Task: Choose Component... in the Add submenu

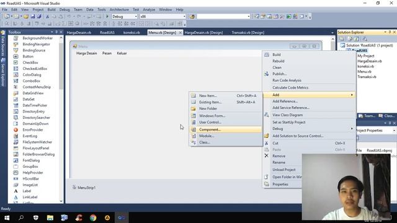Action: pos(226,129)
